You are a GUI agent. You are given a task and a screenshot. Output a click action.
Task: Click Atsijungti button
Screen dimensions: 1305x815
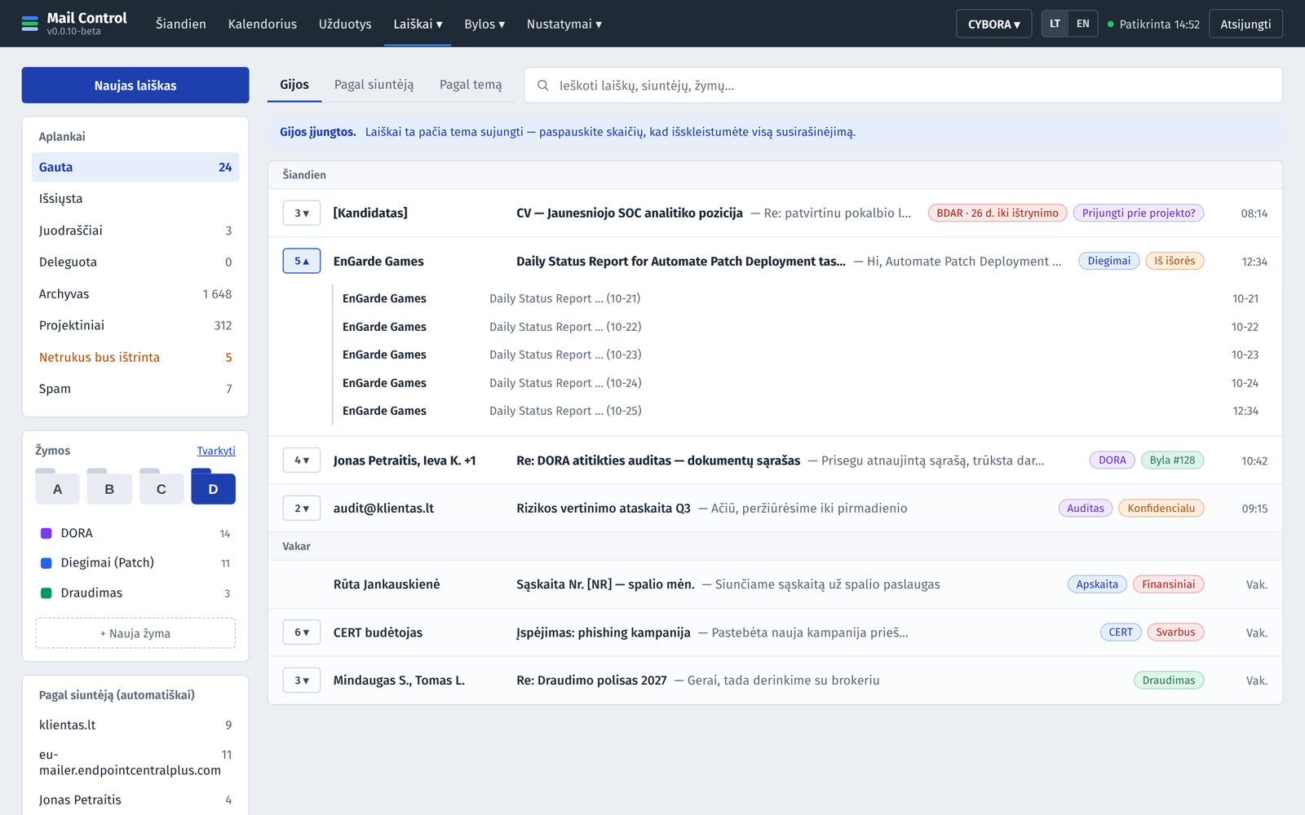pyautogui.click(x=1245, y=24)
